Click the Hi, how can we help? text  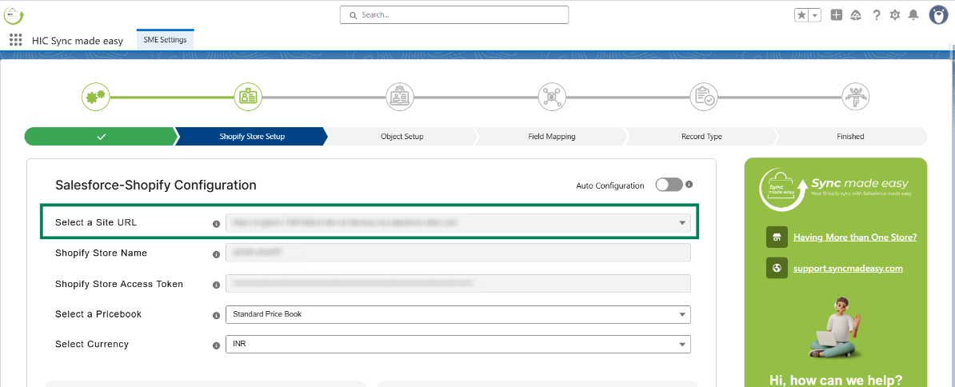[x=835, y=380]
